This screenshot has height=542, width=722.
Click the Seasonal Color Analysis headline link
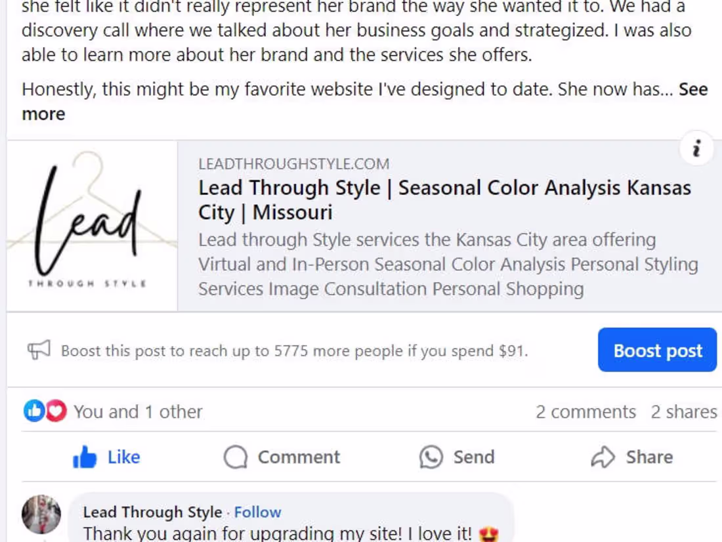pos(444,199)
